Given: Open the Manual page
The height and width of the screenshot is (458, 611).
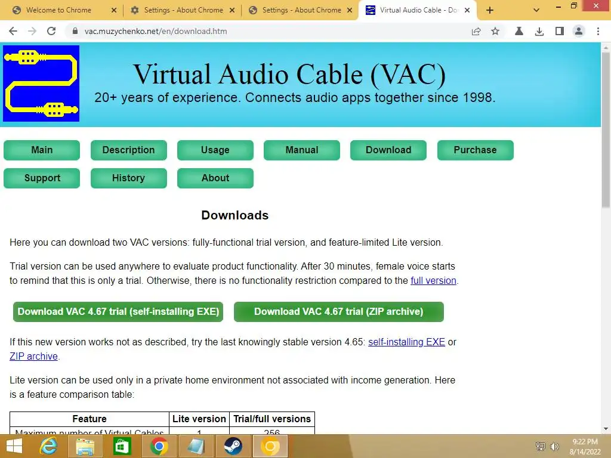Looking at the screenshot, I should (x=302, y=150).
